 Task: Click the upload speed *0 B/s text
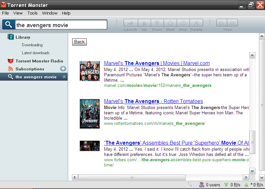(257, 185)
